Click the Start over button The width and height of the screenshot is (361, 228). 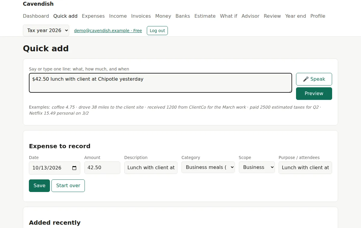coord(68,186)
